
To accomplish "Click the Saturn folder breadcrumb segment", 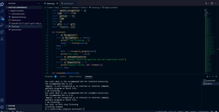I will tap(84, 8).
